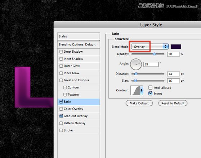Select the Satin label row
Image resolution: width=201 pixels, height=158 pixels.
click(79, 102)
